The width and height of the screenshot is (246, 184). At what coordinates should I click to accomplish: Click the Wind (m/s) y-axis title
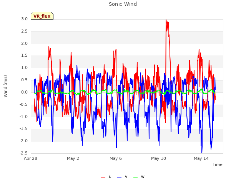(x=5, y=86)
